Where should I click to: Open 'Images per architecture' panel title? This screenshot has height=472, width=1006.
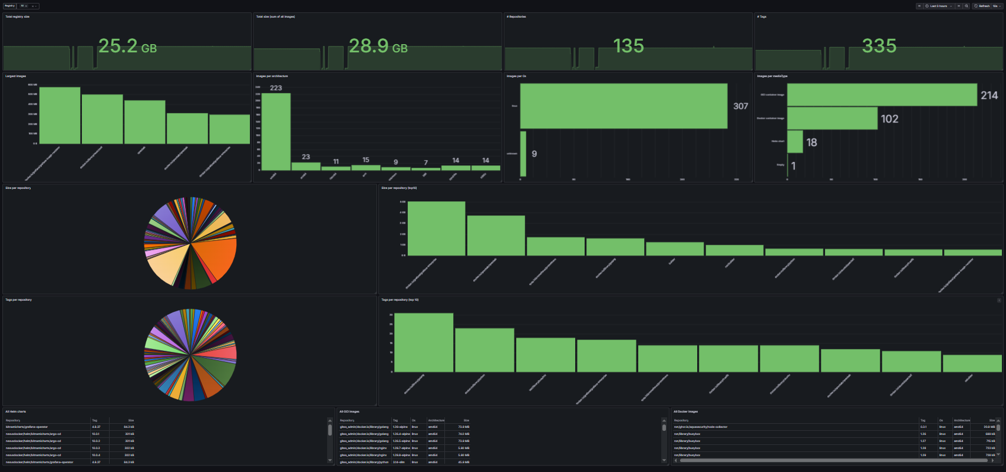point(272,76)
